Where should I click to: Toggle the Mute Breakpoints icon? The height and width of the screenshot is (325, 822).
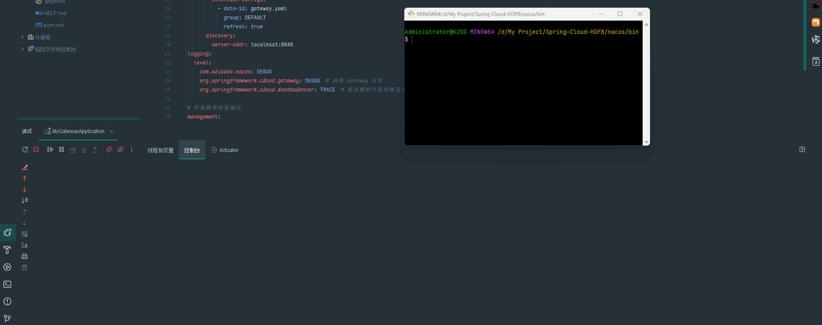tap(120, 149)
